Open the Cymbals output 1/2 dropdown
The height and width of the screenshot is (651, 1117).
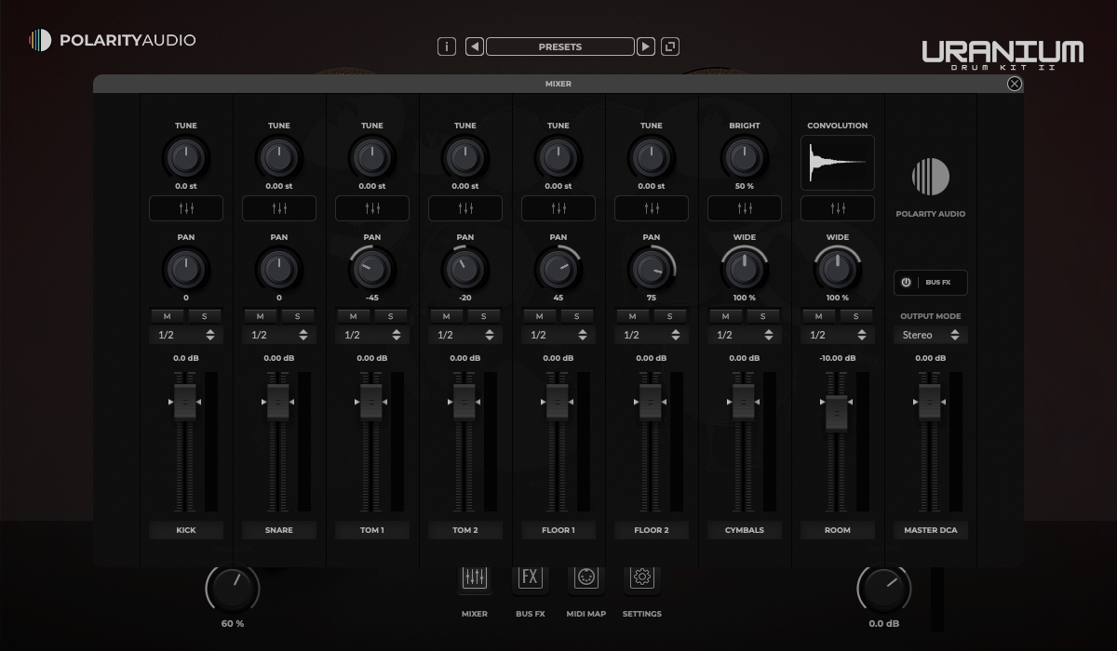745,335
